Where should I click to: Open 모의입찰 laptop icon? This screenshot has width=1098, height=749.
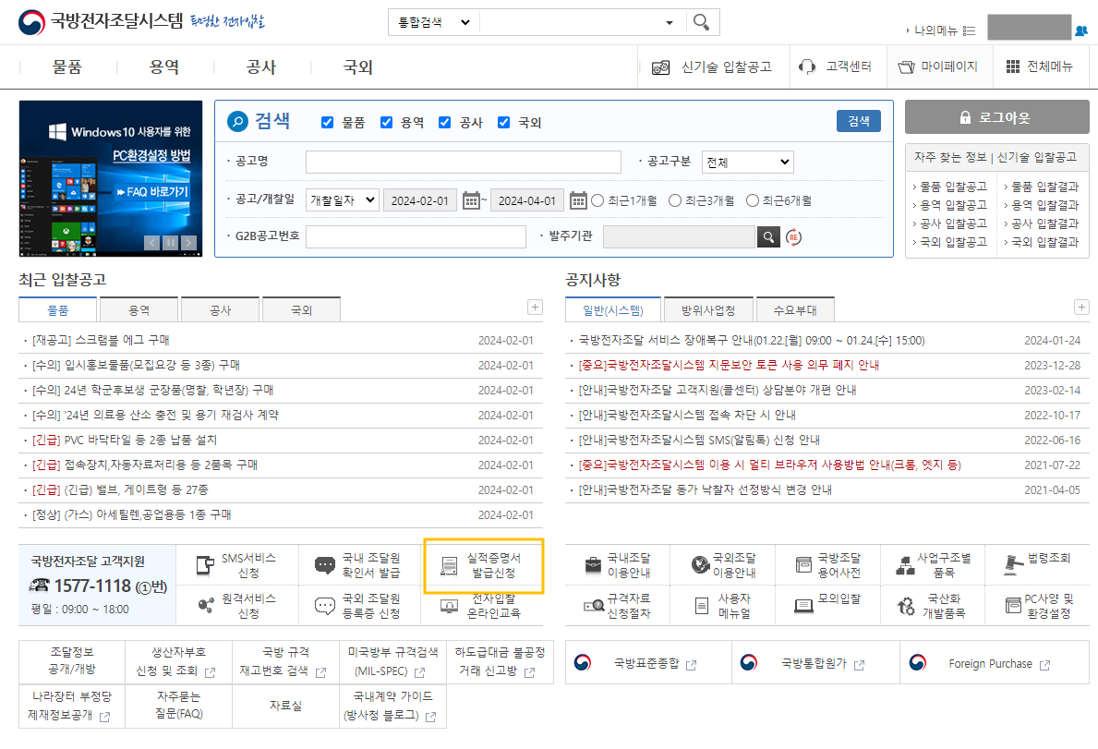(x=804, y=606)
